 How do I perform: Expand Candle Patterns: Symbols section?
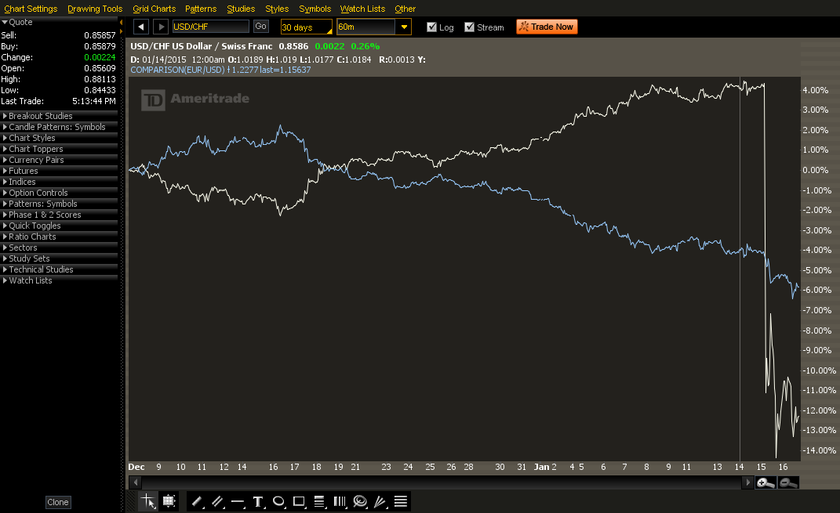[x=59, y=127]
